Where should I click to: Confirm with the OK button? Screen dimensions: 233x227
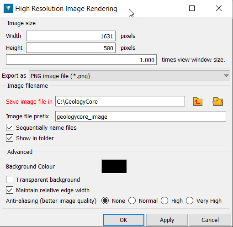tap(123, 220)
